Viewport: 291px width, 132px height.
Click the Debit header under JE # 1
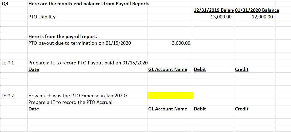coord(200,69)
